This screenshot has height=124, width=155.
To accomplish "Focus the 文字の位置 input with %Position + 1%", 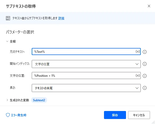I will [82, 75].
